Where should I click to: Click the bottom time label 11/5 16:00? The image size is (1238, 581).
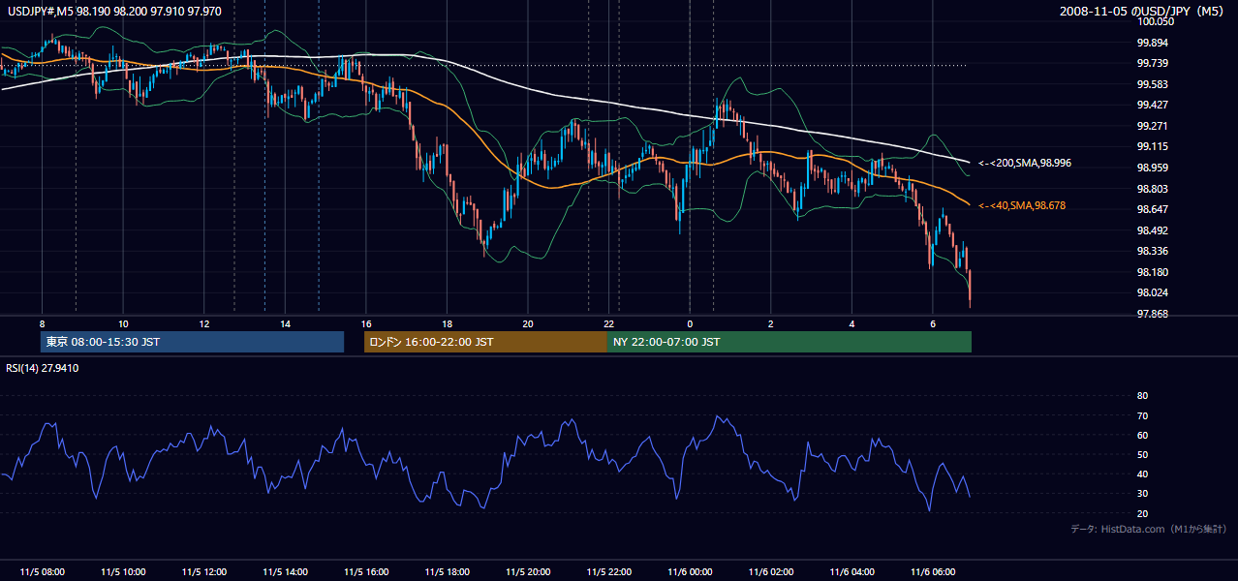point(366,572)
